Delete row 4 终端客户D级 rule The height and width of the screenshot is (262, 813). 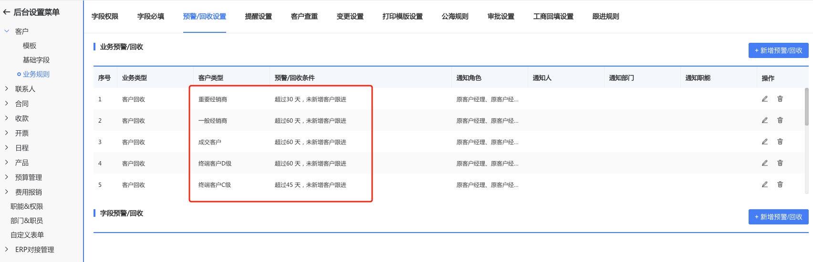click(780, 163)
